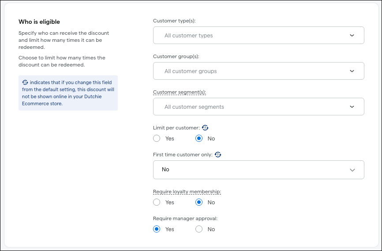The image size is (382, 251).
Task: Click the Require manager approval label
Action: tap(185, 218)
